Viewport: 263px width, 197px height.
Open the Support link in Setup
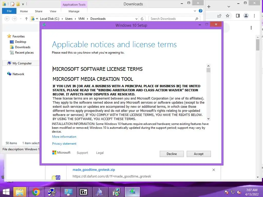pos(82,153)
